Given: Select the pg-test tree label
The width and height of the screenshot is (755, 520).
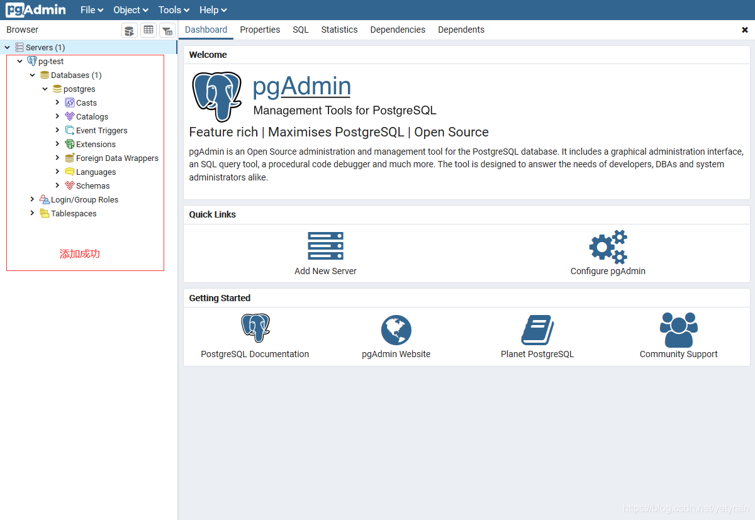Looking at the screenshot, I should pyautogui.click(x=51, y=61).
